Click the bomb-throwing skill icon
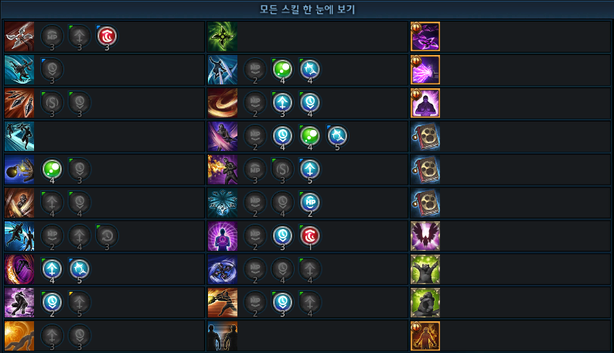This screenshot has height=353, width=614. click(x=19, y=170)
